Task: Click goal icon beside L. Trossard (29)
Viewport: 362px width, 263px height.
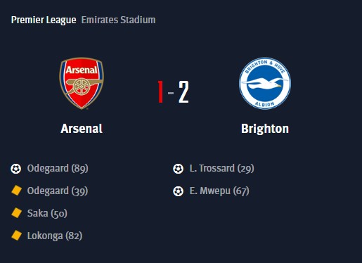Action: pos(179,169)
